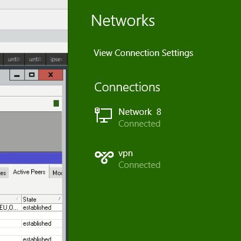
Task: Click the Connections section heading
Action: 127,87
